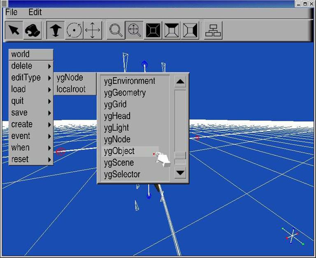Screen dimensions: 316x258
Task: Click the magnifying glass zoom tool
Action: coord(116,30)
